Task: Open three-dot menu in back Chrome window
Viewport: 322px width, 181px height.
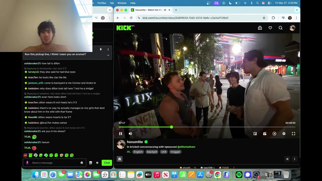Action: coord(109,18)
